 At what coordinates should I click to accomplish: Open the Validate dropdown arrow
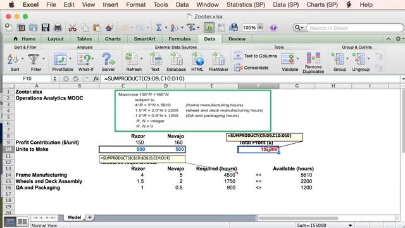[x=297, y=59]
